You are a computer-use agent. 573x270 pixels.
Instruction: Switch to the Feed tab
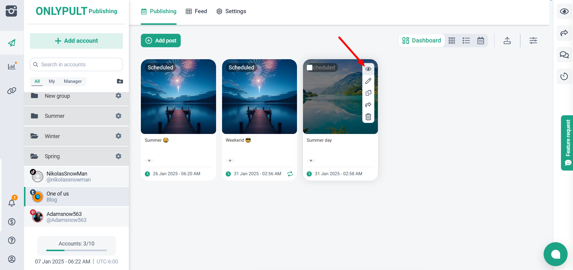click(196, 11)
